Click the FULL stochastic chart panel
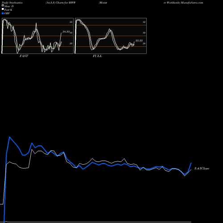 point(111,36)
